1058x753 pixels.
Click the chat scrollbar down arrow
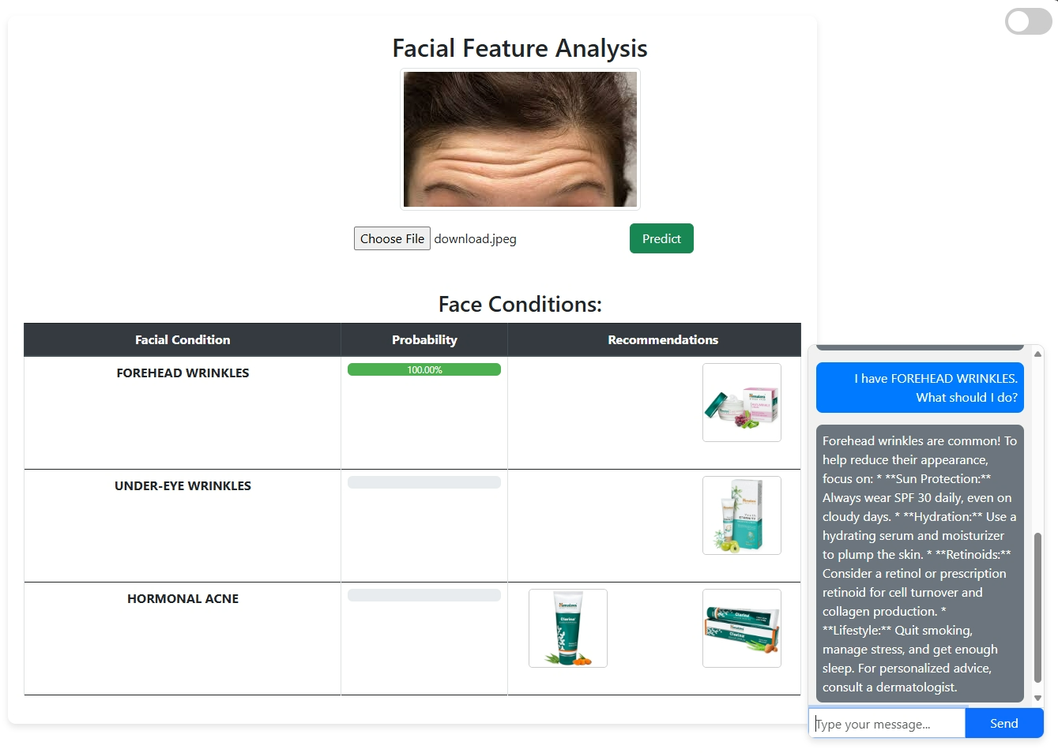[1037, 698]
